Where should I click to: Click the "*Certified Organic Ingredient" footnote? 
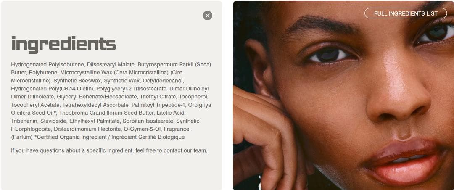70,137
